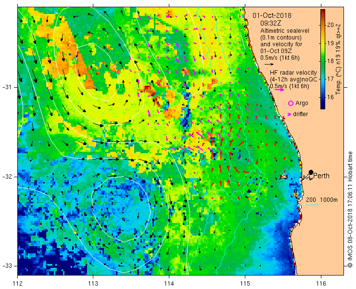
Task: Click the longitude 116 axis label
Action: tap(321, 284)
